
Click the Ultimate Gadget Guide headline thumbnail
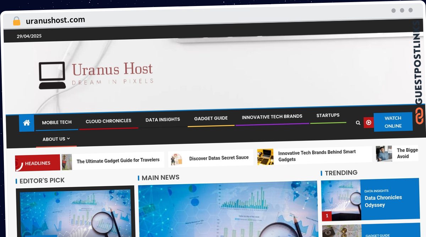pos(67,162)
